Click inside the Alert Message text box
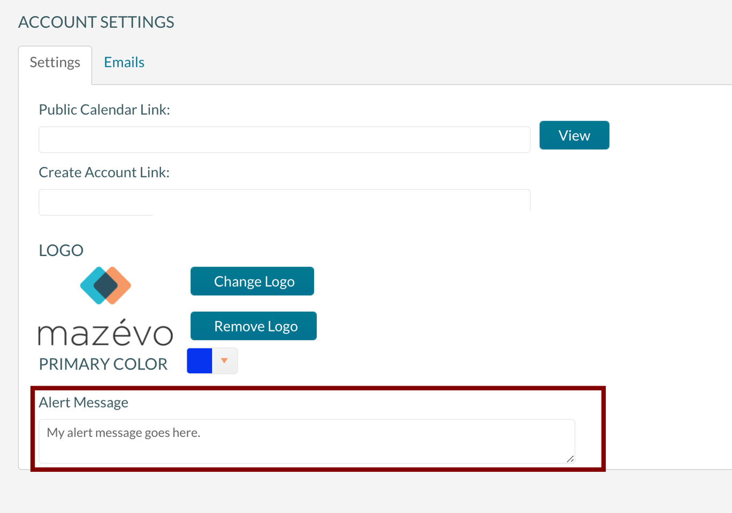The width and height of the screenshot is (732, 513). 305,439
